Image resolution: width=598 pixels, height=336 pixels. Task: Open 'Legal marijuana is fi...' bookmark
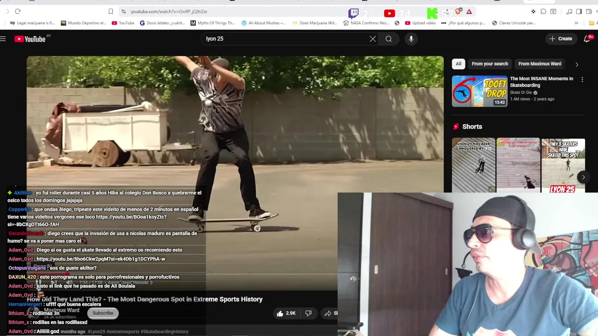tap(32, 23)
